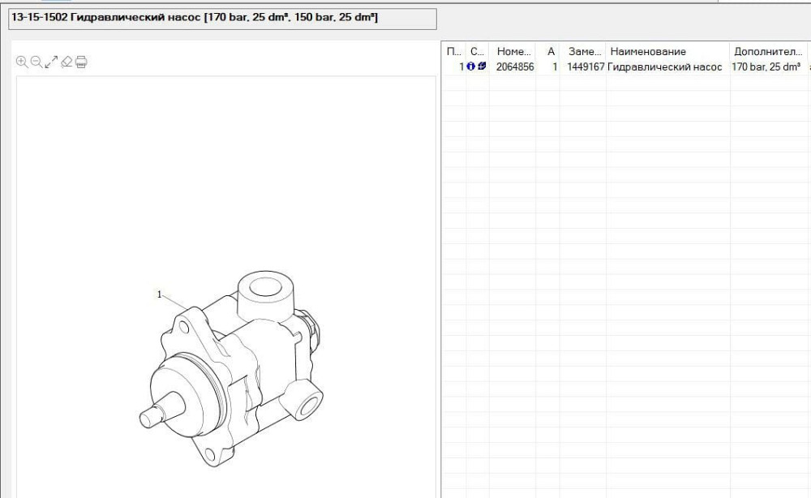The image size is (811, 498).
Task: Click the С... column header
Action: (478, 51)
